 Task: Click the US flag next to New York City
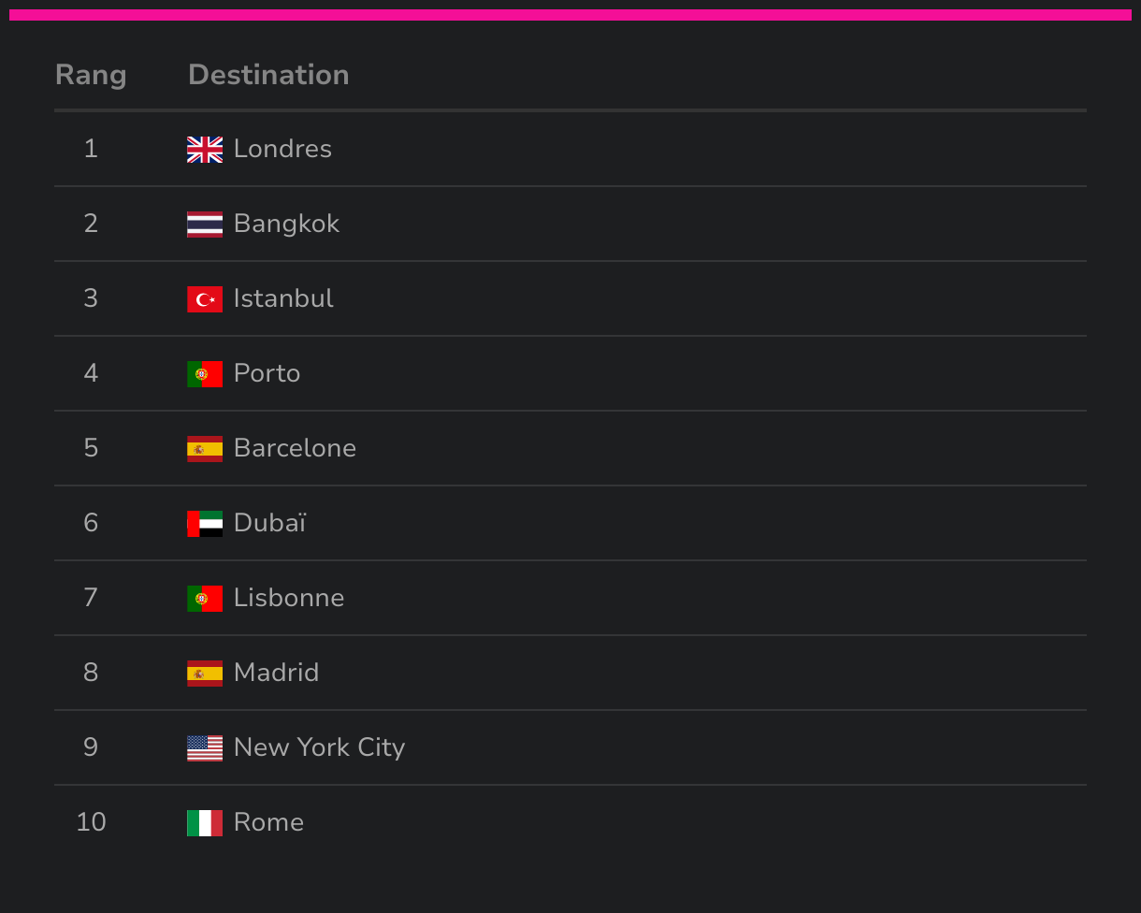(x=205, y=748)
